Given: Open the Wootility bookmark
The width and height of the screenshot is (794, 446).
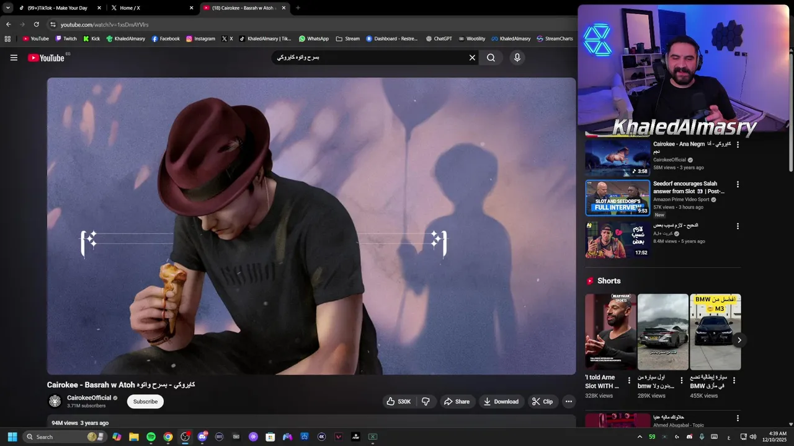Looking at the screenshot, I should tap(471, 38).
